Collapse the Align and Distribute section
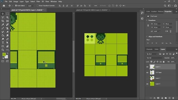This screenshot has height=100, width=178. pyautogui.click(x=147, y=36)
